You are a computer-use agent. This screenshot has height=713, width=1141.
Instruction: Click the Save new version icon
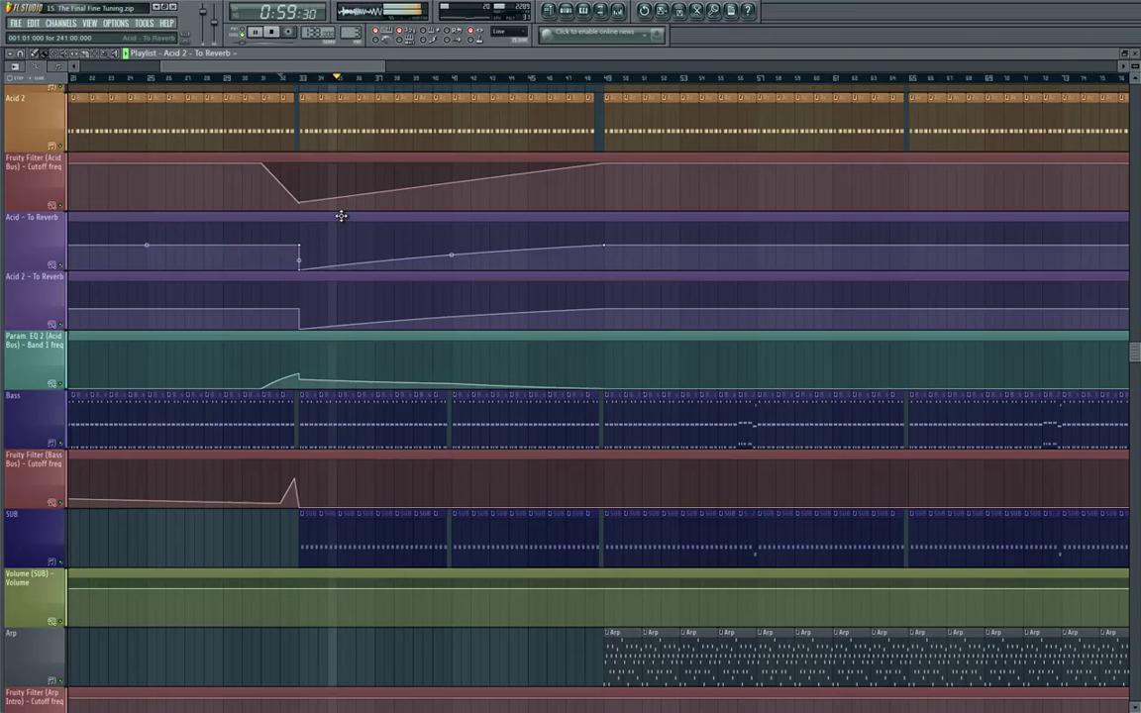click(661, 10)
